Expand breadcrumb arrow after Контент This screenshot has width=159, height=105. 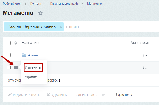(x=46, y=4)
